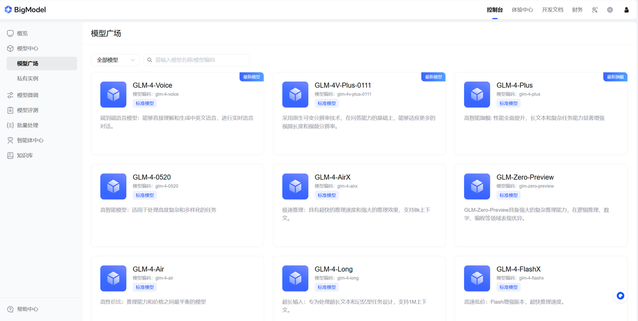Open the 财务 top tab
The height and width of the screenshot is (321, 638).
pos(578,10)
